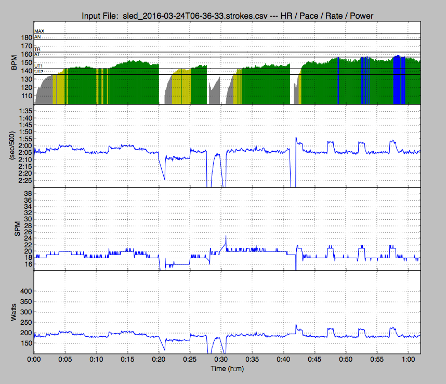Select the TR zone label

(37, 49)
